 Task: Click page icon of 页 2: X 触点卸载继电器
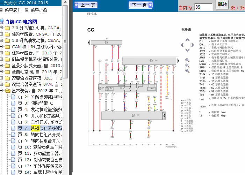(x=13, y=97)
